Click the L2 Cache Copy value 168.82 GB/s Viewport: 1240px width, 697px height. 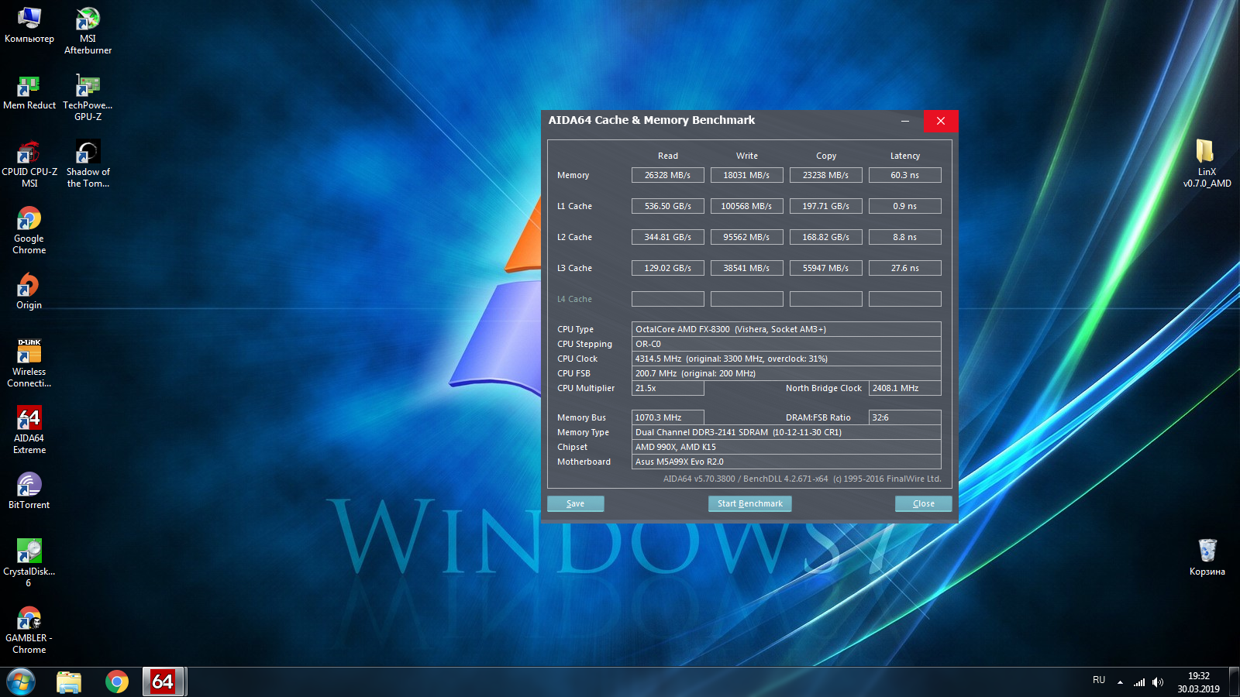pyautogui.click(x=826, y=237)
